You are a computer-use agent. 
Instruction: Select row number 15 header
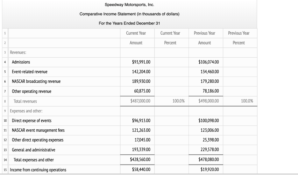[x=5, y=169]
